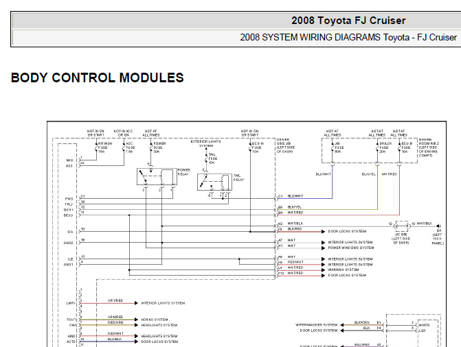The image size is (461, 347).
Task: Select the 'BODY CONTROL MODULES' heading
Action: point(98,77)
